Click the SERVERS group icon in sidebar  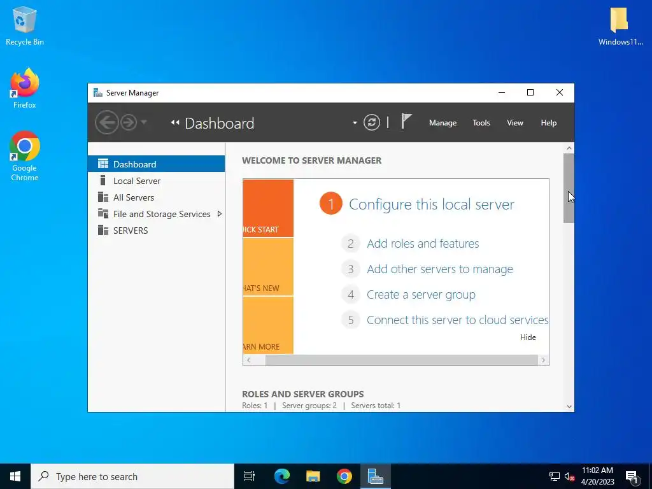(x=103, y=230)
